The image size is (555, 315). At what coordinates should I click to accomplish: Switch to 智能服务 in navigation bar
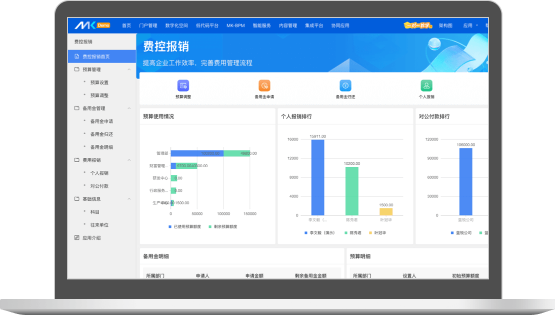click(261, 26)
